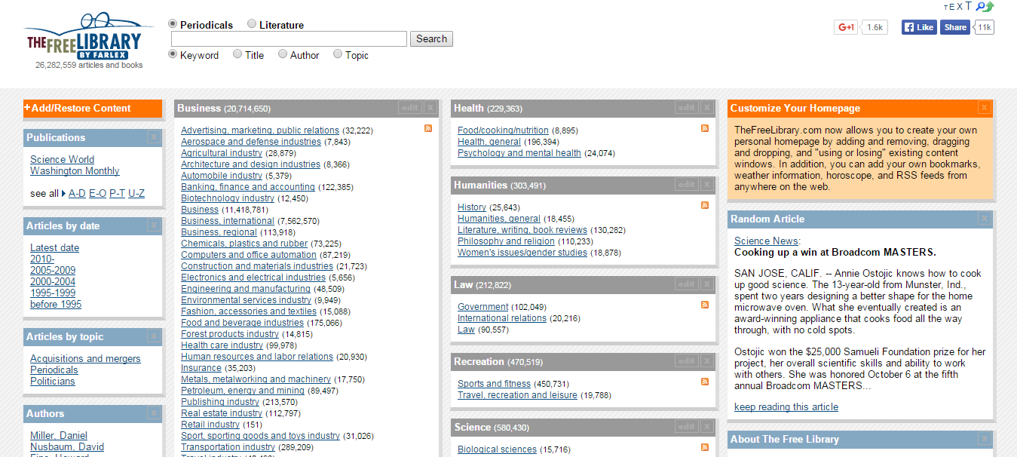1017x457 pixels.
Task: Choose the X text-size option
Action: pos(960,7)
